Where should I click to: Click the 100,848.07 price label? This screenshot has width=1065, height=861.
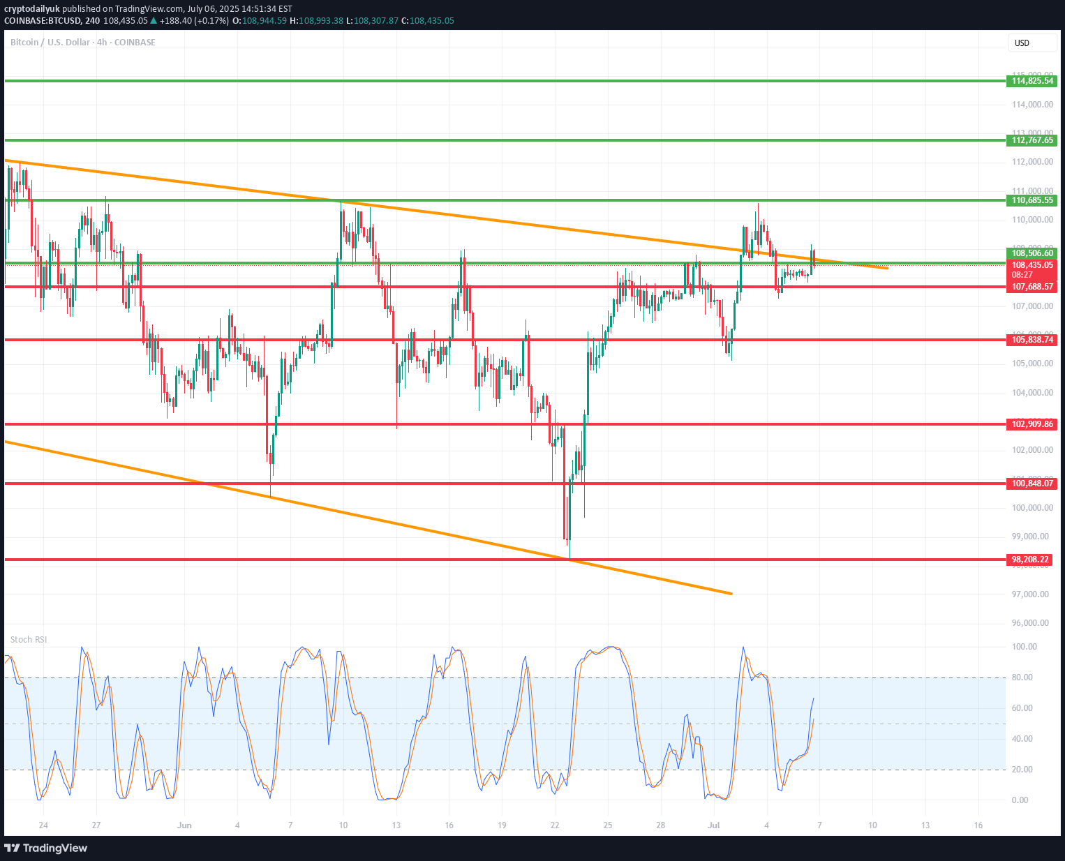click(1032, 484)
